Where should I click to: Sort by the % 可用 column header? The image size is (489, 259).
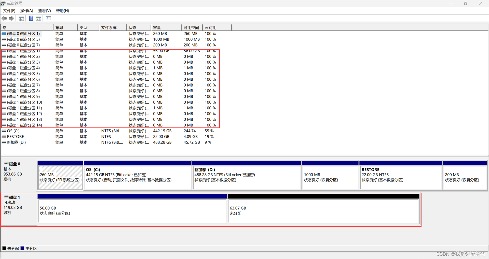point(217,27)
